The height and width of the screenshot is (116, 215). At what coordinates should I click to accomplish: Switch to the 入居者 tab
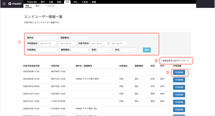point(85,2)
